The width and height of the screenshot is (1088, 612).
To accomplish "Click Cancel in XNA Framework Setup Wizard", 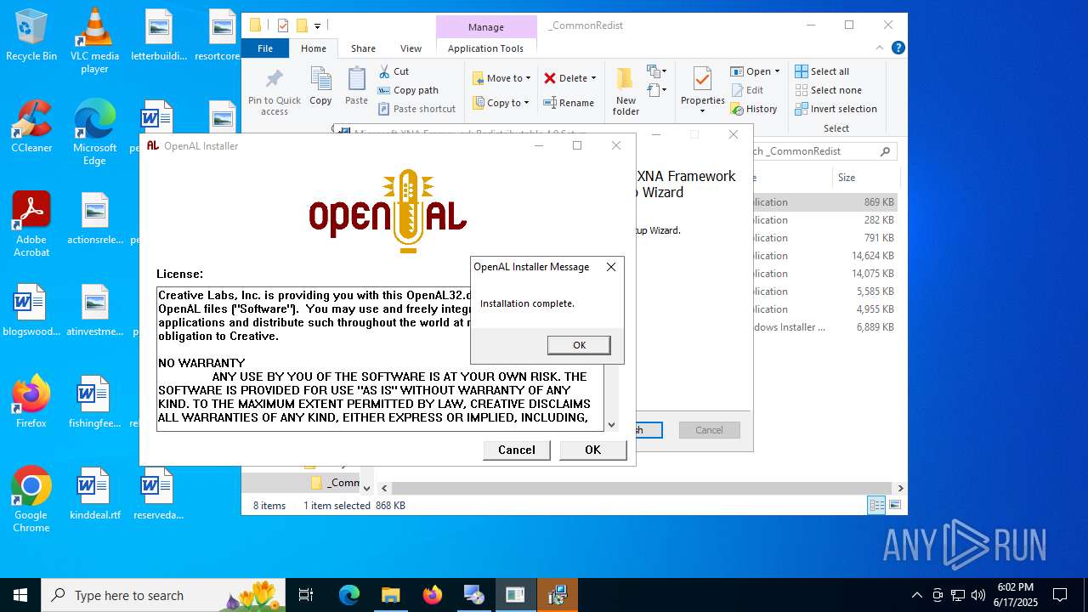I will pyautogui.click(x=709, y=430).
